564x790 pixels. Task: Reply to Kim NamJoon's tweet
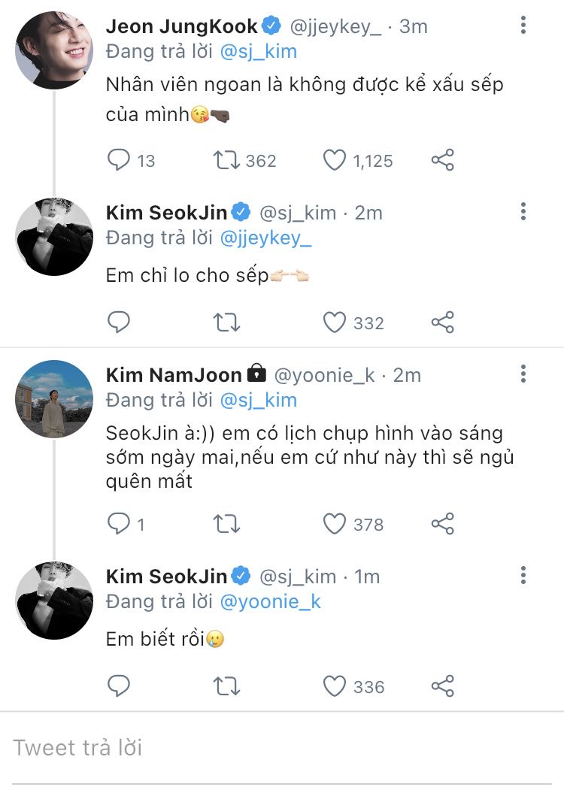click(x=120, y=523)
